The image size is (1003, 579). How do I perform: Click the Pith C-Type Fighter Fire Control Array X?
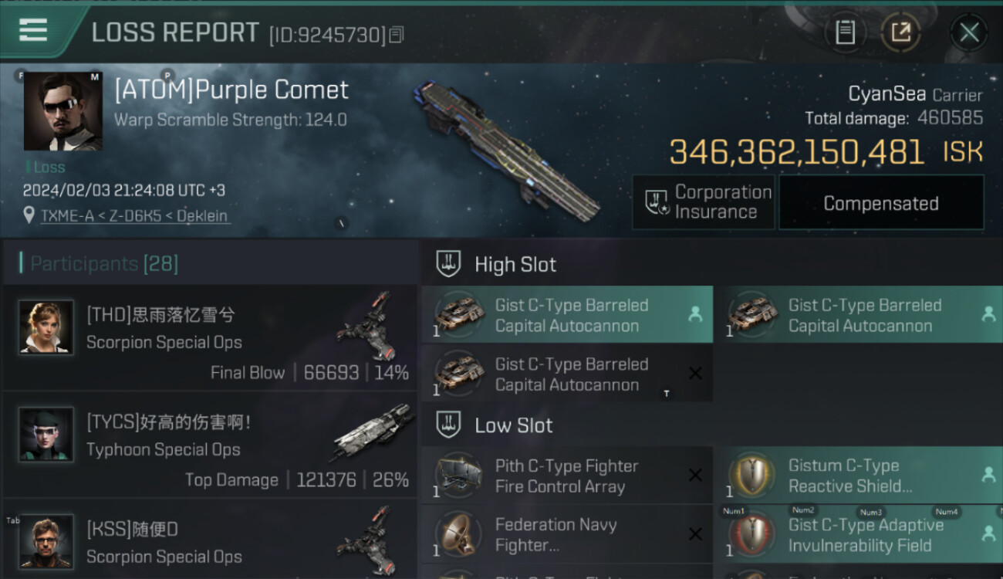694,476
